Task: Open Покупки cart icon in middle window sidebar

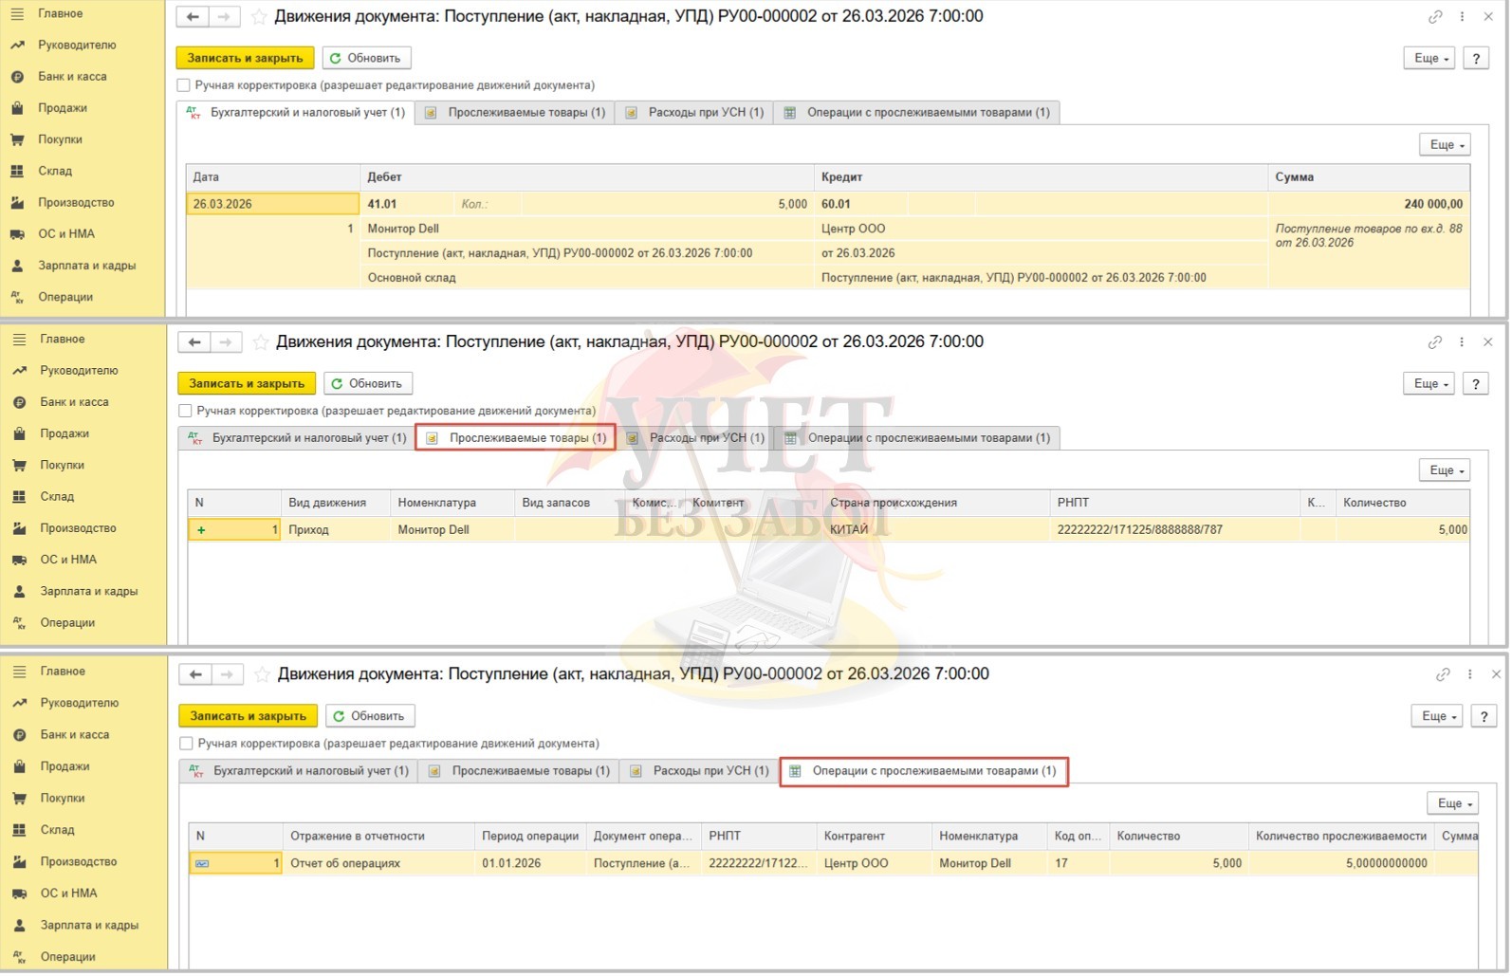Action: (19, 466)
